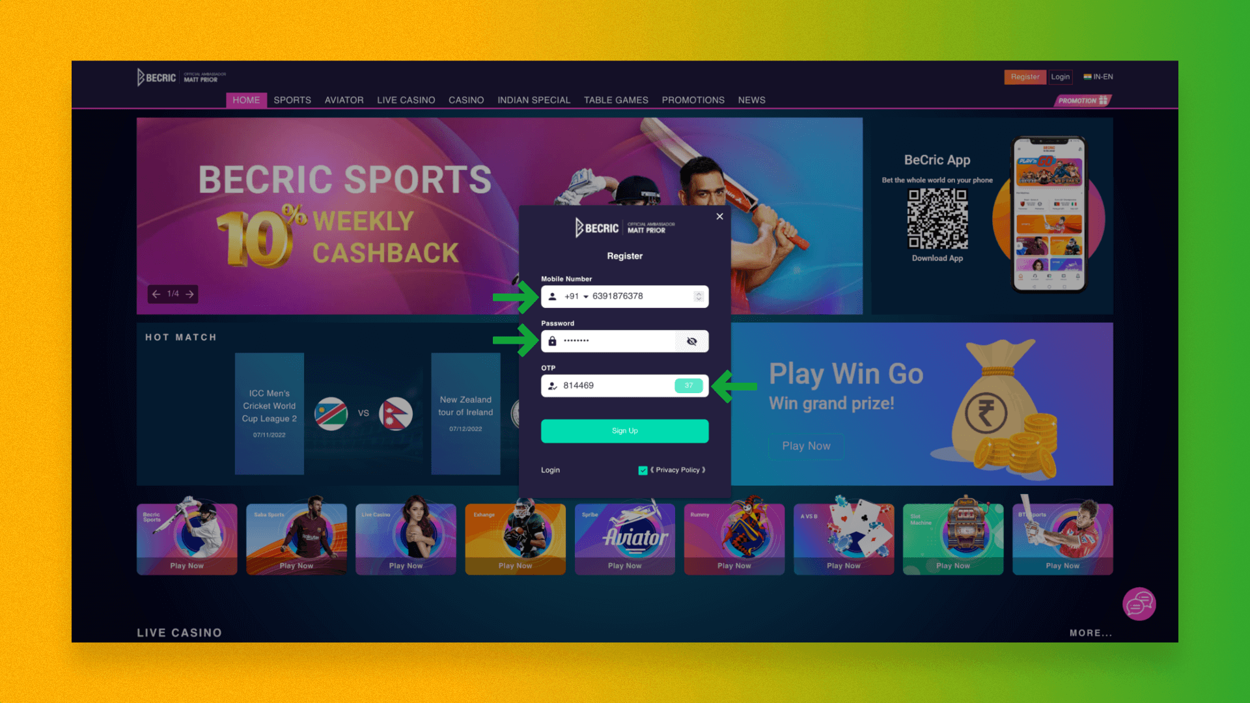Click the Exchange game icon

(x=514, y=536)
